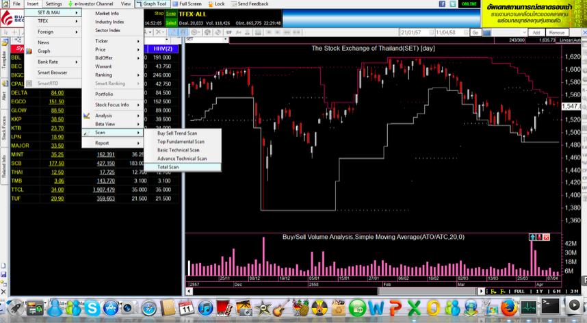Click the blue chart color icon beside Go
The height and width of the screenshot is (323, 587).
click(486, 33)
